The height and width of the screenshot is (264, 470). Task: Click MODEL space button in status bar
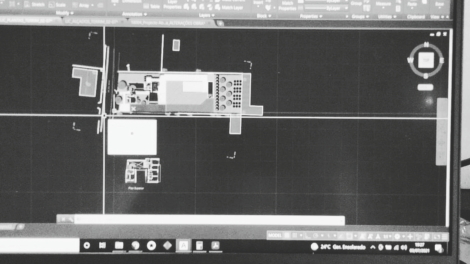[275, 235]
